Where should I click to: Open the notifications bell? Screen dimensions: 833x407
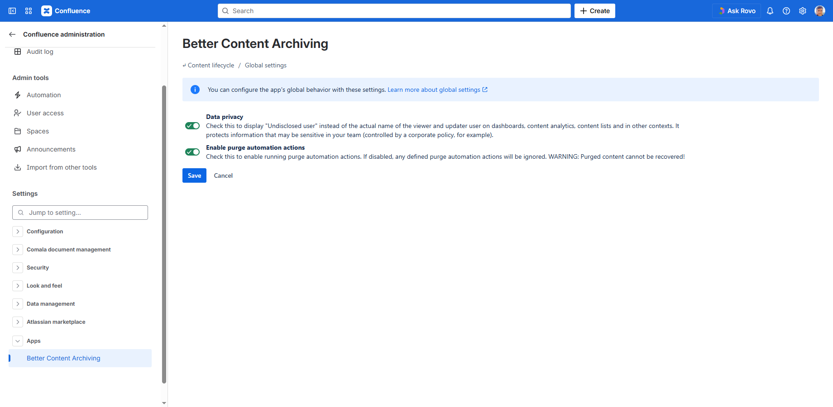click(770, 11)
